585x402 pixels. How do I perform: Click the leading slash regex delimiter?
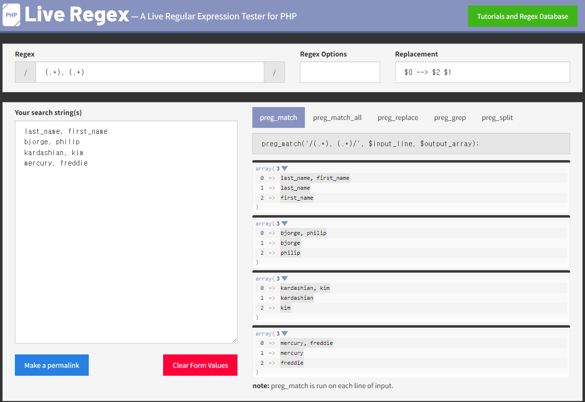point(25,72)
